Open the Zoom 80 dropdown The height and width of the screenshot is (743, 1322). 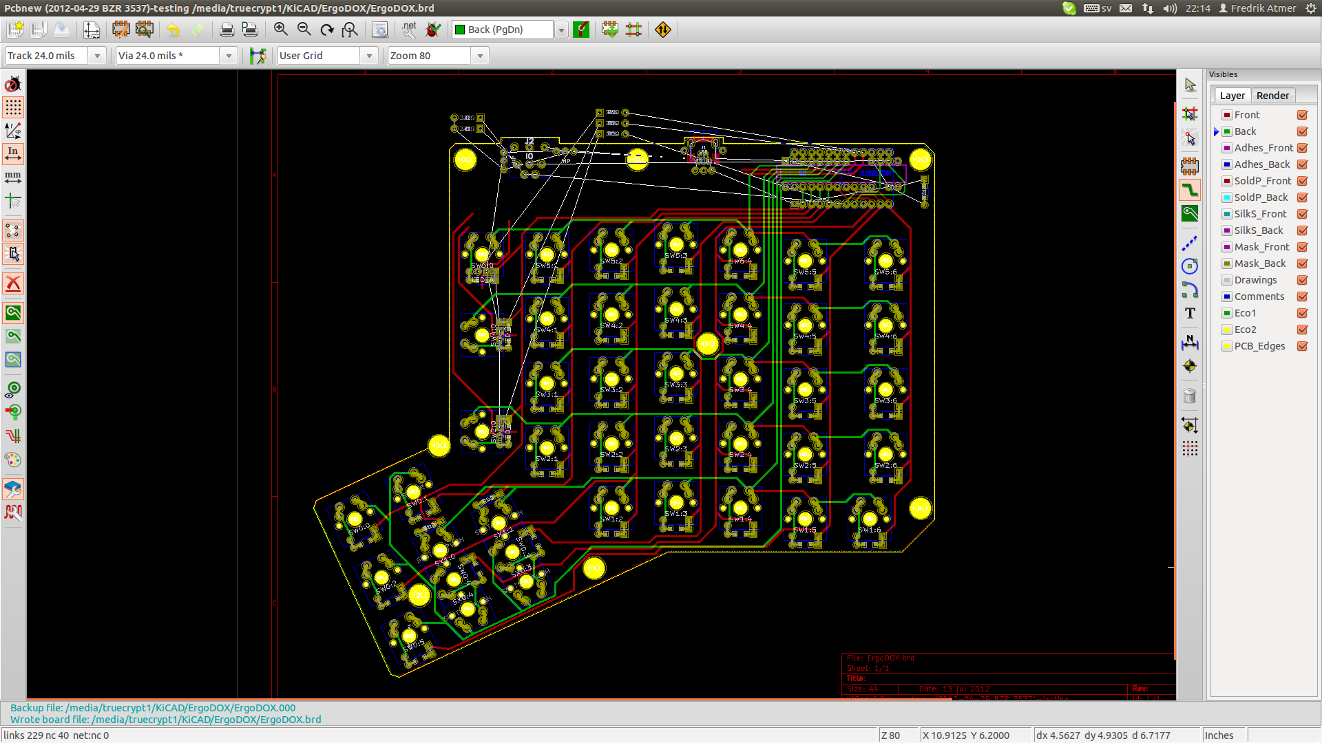[480, 56]
